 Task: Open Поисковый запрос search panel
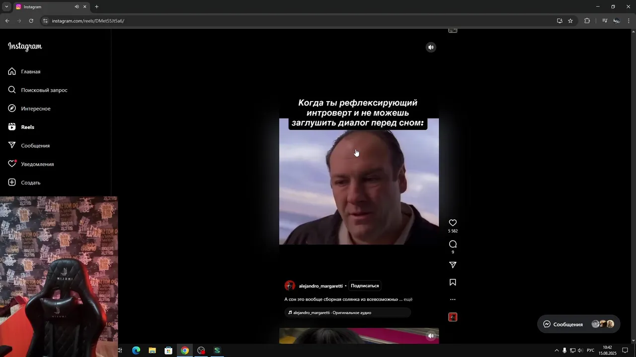pos(44,90)
